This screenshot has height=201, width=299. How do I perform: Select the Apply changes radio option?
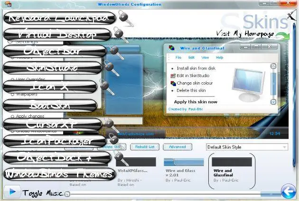tap(13, 116)
